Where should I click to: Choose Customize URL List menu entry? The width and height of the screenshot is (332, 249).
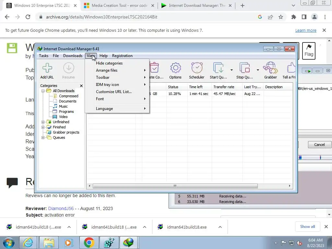click(x=117, y=92)
